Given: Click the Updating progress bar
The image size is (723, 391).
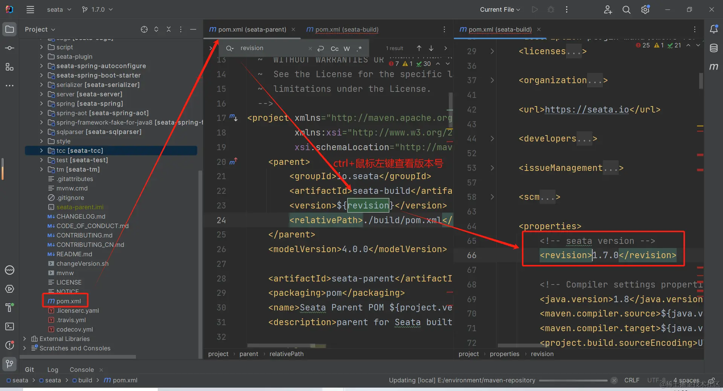Looking at the screenshot, I should click(x=573, y=380).
